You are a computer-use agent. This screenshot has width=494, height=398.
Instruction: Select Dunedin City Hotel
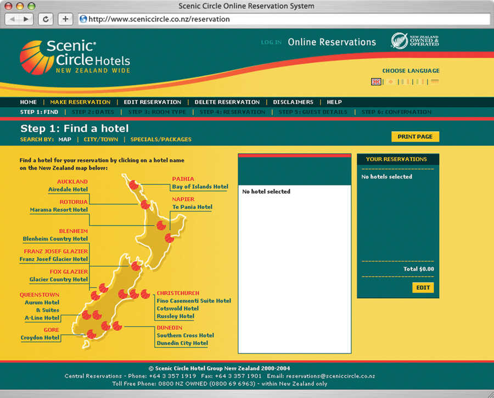coord(182,343)
